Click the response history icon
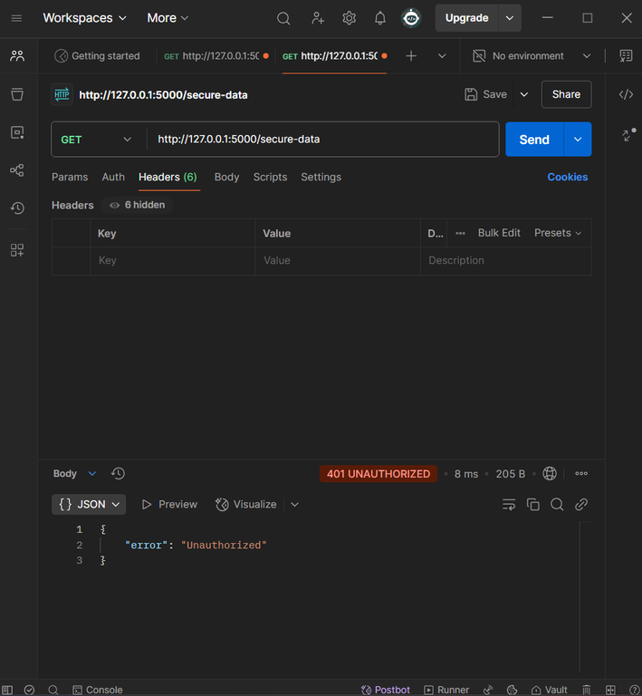Image resolution: width=642 pixels, height=696 pixels. 118,474
